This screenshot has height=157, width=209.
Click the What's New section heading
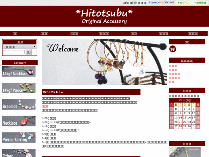click(x=91, y=92)
